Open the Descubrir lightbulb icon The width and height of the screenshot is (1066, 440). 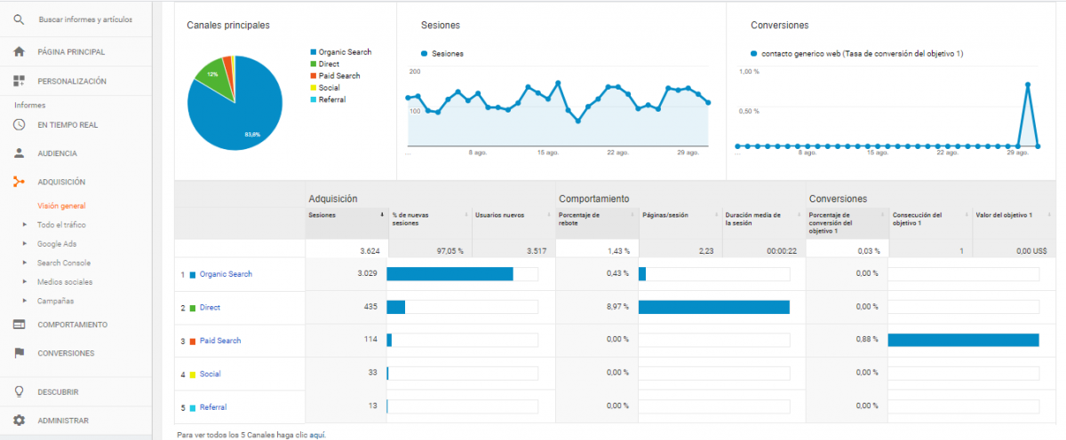coord(19,391)
